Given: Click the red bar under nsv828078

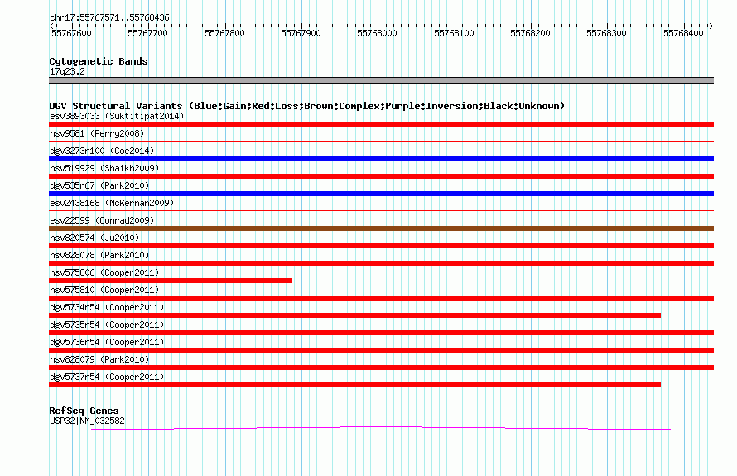Looking at the screenshot, I should click(381, 263).
